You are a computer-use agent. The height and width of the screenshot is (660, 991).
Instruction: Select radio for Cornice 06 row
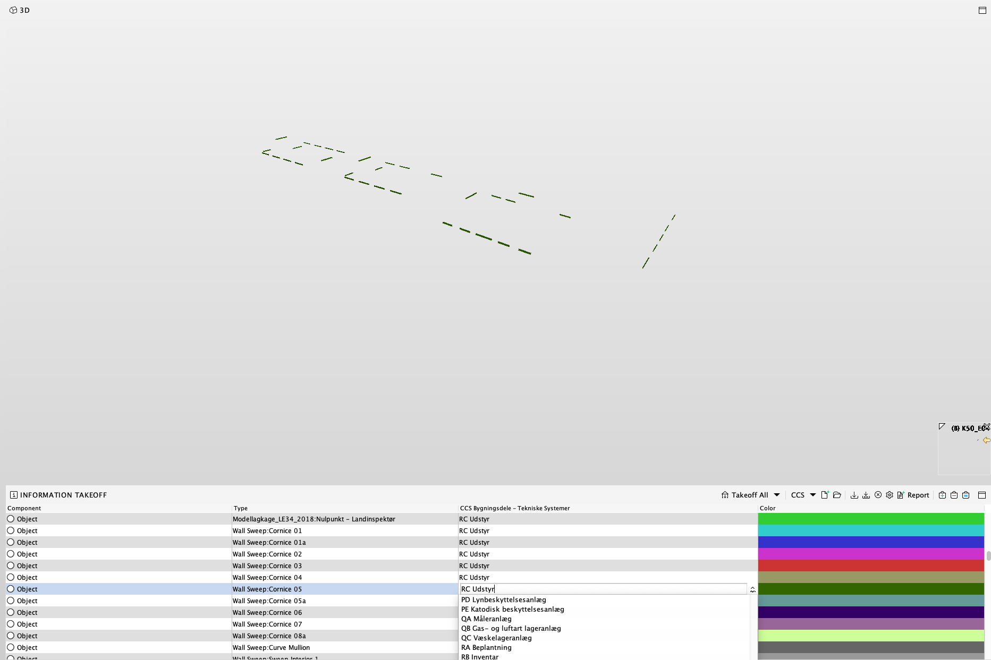[x=11, y=612]
